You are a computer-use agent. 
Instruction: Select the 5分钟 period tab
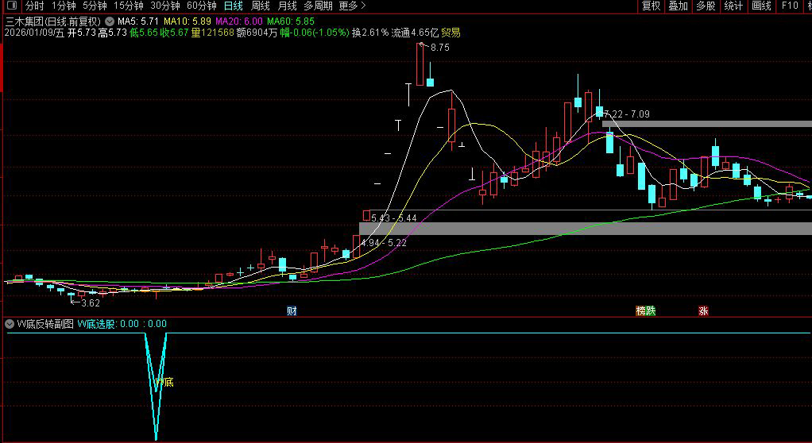tap(95, 6)
